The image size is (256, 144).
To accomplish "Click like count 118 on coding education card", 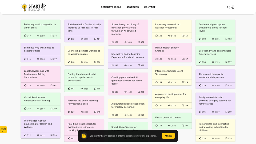I will coord(204,138).
